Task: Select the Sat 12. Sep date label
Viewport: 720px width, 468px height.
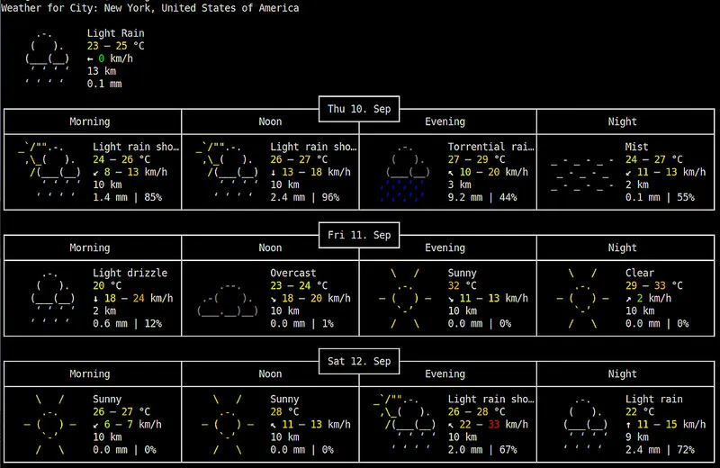Action: click(x=359, y=361)
